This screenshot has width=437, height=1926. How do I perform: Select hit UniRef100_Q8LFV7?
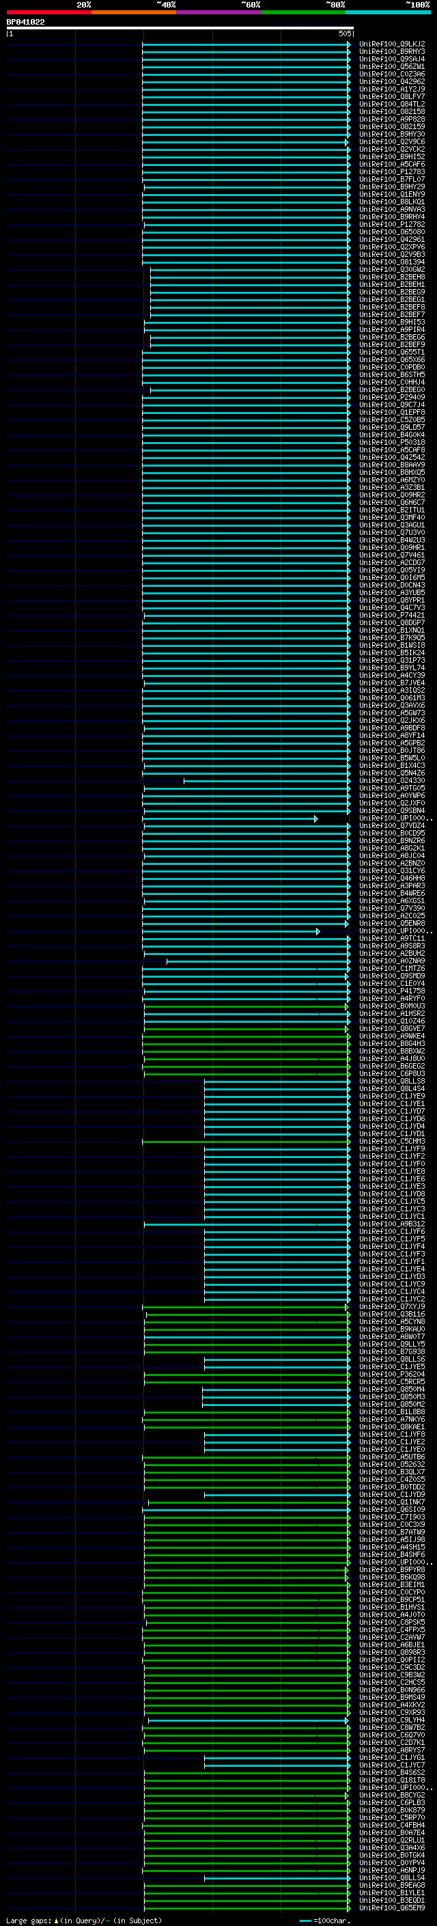click(392, 96)
